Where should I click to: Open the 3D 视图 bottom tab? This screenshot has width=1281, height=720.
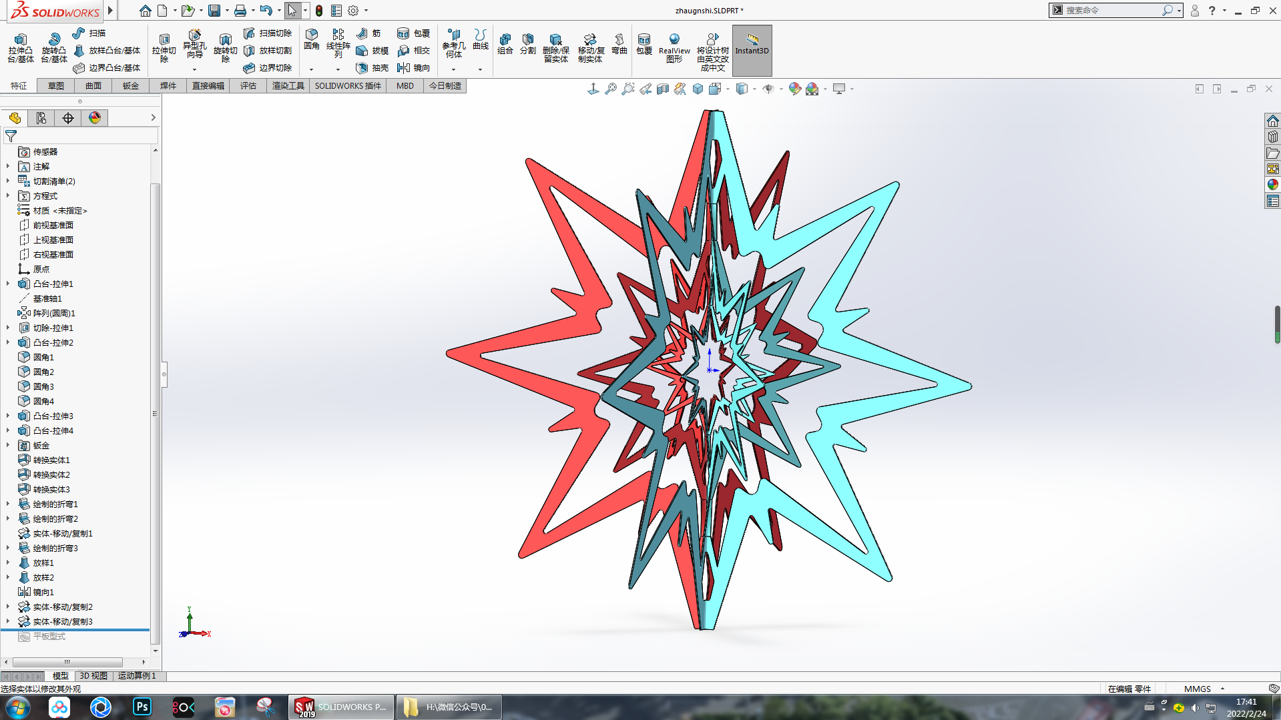(93, 676)
